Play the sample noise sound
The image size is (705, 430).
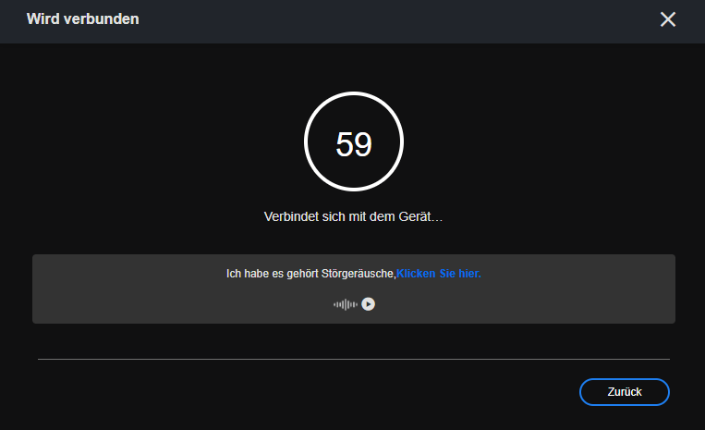[369, 304]
